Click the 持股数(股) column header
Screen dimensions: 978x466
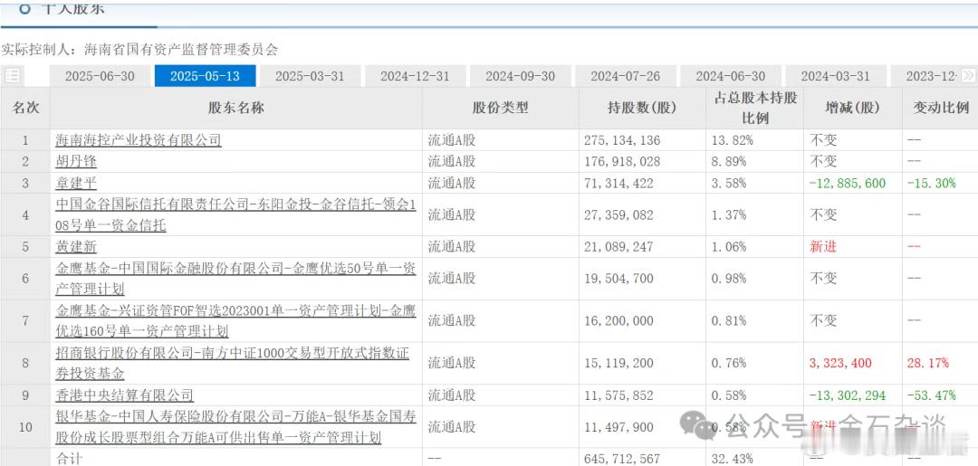pos(642,108)
